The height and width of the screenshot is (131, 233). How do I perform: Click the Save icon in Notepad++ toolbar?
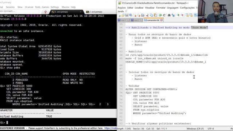[127, 15]
